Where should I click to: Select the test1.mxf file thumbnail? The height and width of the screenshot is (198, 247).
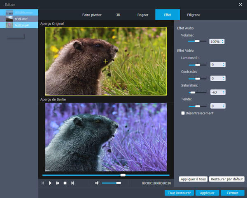(9, 19)
